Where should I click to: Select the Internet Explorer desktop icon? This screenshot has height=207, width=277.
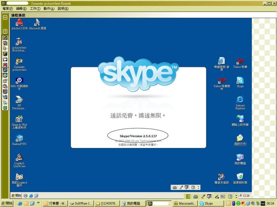(240, 103)
